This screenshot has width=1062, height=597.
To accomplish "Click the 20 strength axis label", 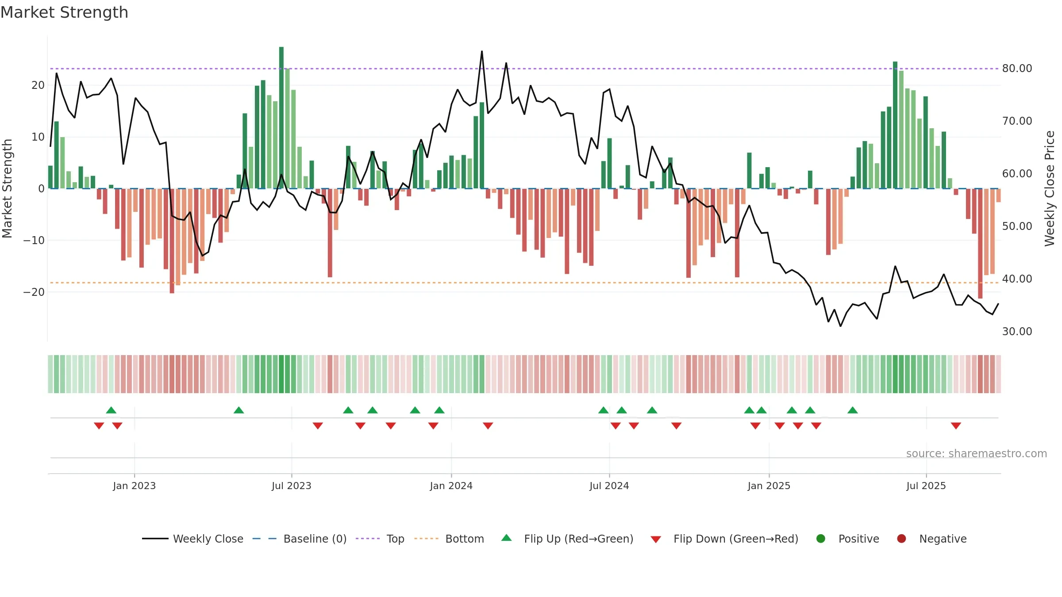I will [38, 85].
